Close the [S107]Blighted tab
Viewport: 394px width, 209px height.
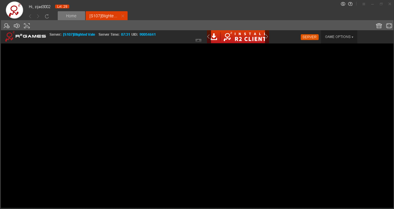click(123, 16)
